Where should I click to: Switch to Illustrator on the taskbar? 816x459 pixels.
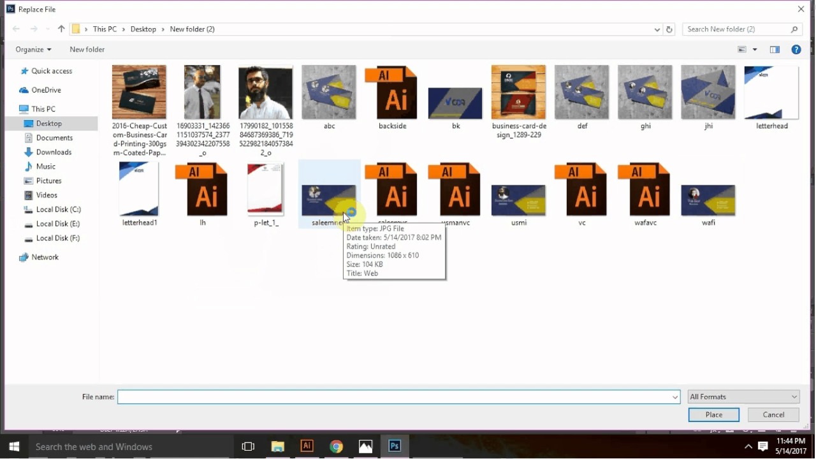(x=307, y=446)
